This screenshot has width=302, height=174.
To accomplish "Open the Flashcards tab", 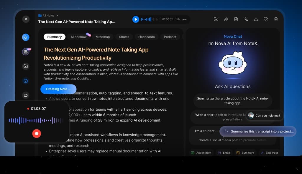I will coord(146,37).
